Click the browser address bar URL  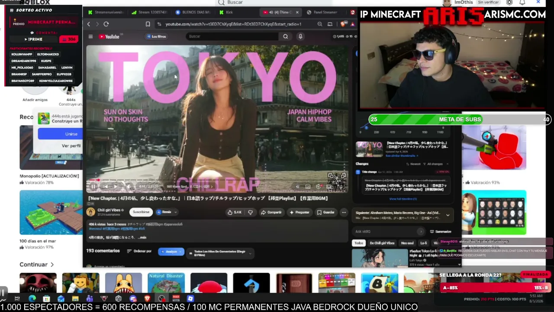pos(233,24)
